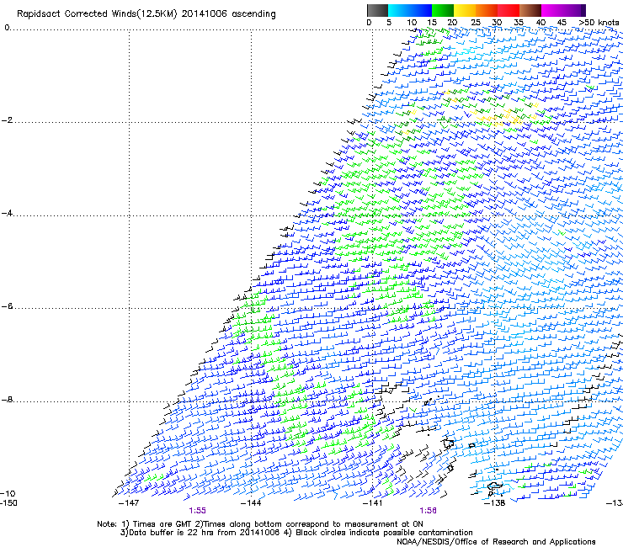This screenshot has width=623, height=547.
Task: Click '20141006 ascending' in the title
Action: click(228, 14)
